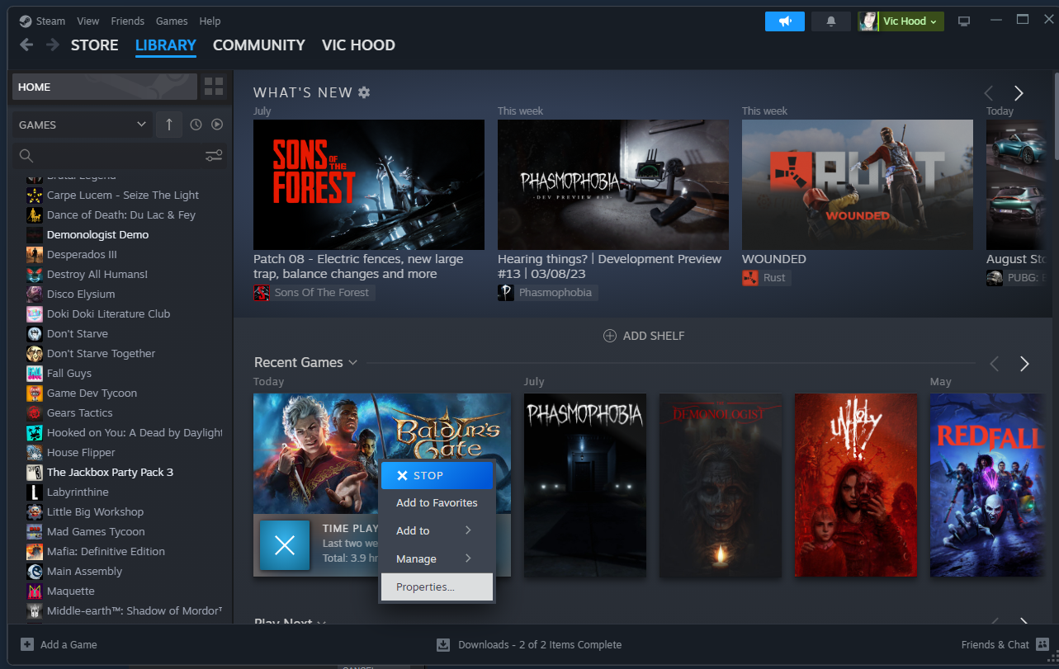1059x669 pixels.
Task: Click the blue stop X button on Baldur's Gate
Action: click(x=285, y=544)
